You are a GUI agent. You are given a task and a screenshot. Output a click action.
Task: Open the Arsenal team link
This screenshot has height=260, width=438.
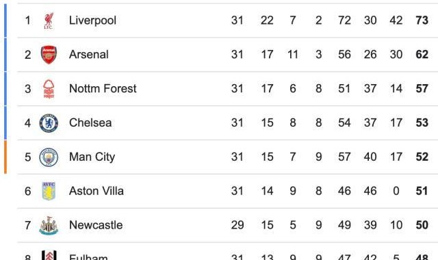[x=88, y=55]
